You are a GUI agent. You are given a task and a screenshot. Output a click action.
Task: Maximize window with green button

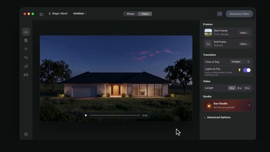point(33,14)
